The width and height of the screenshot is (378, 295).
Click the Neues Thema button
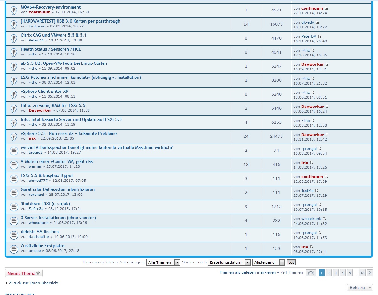[24, 273]
